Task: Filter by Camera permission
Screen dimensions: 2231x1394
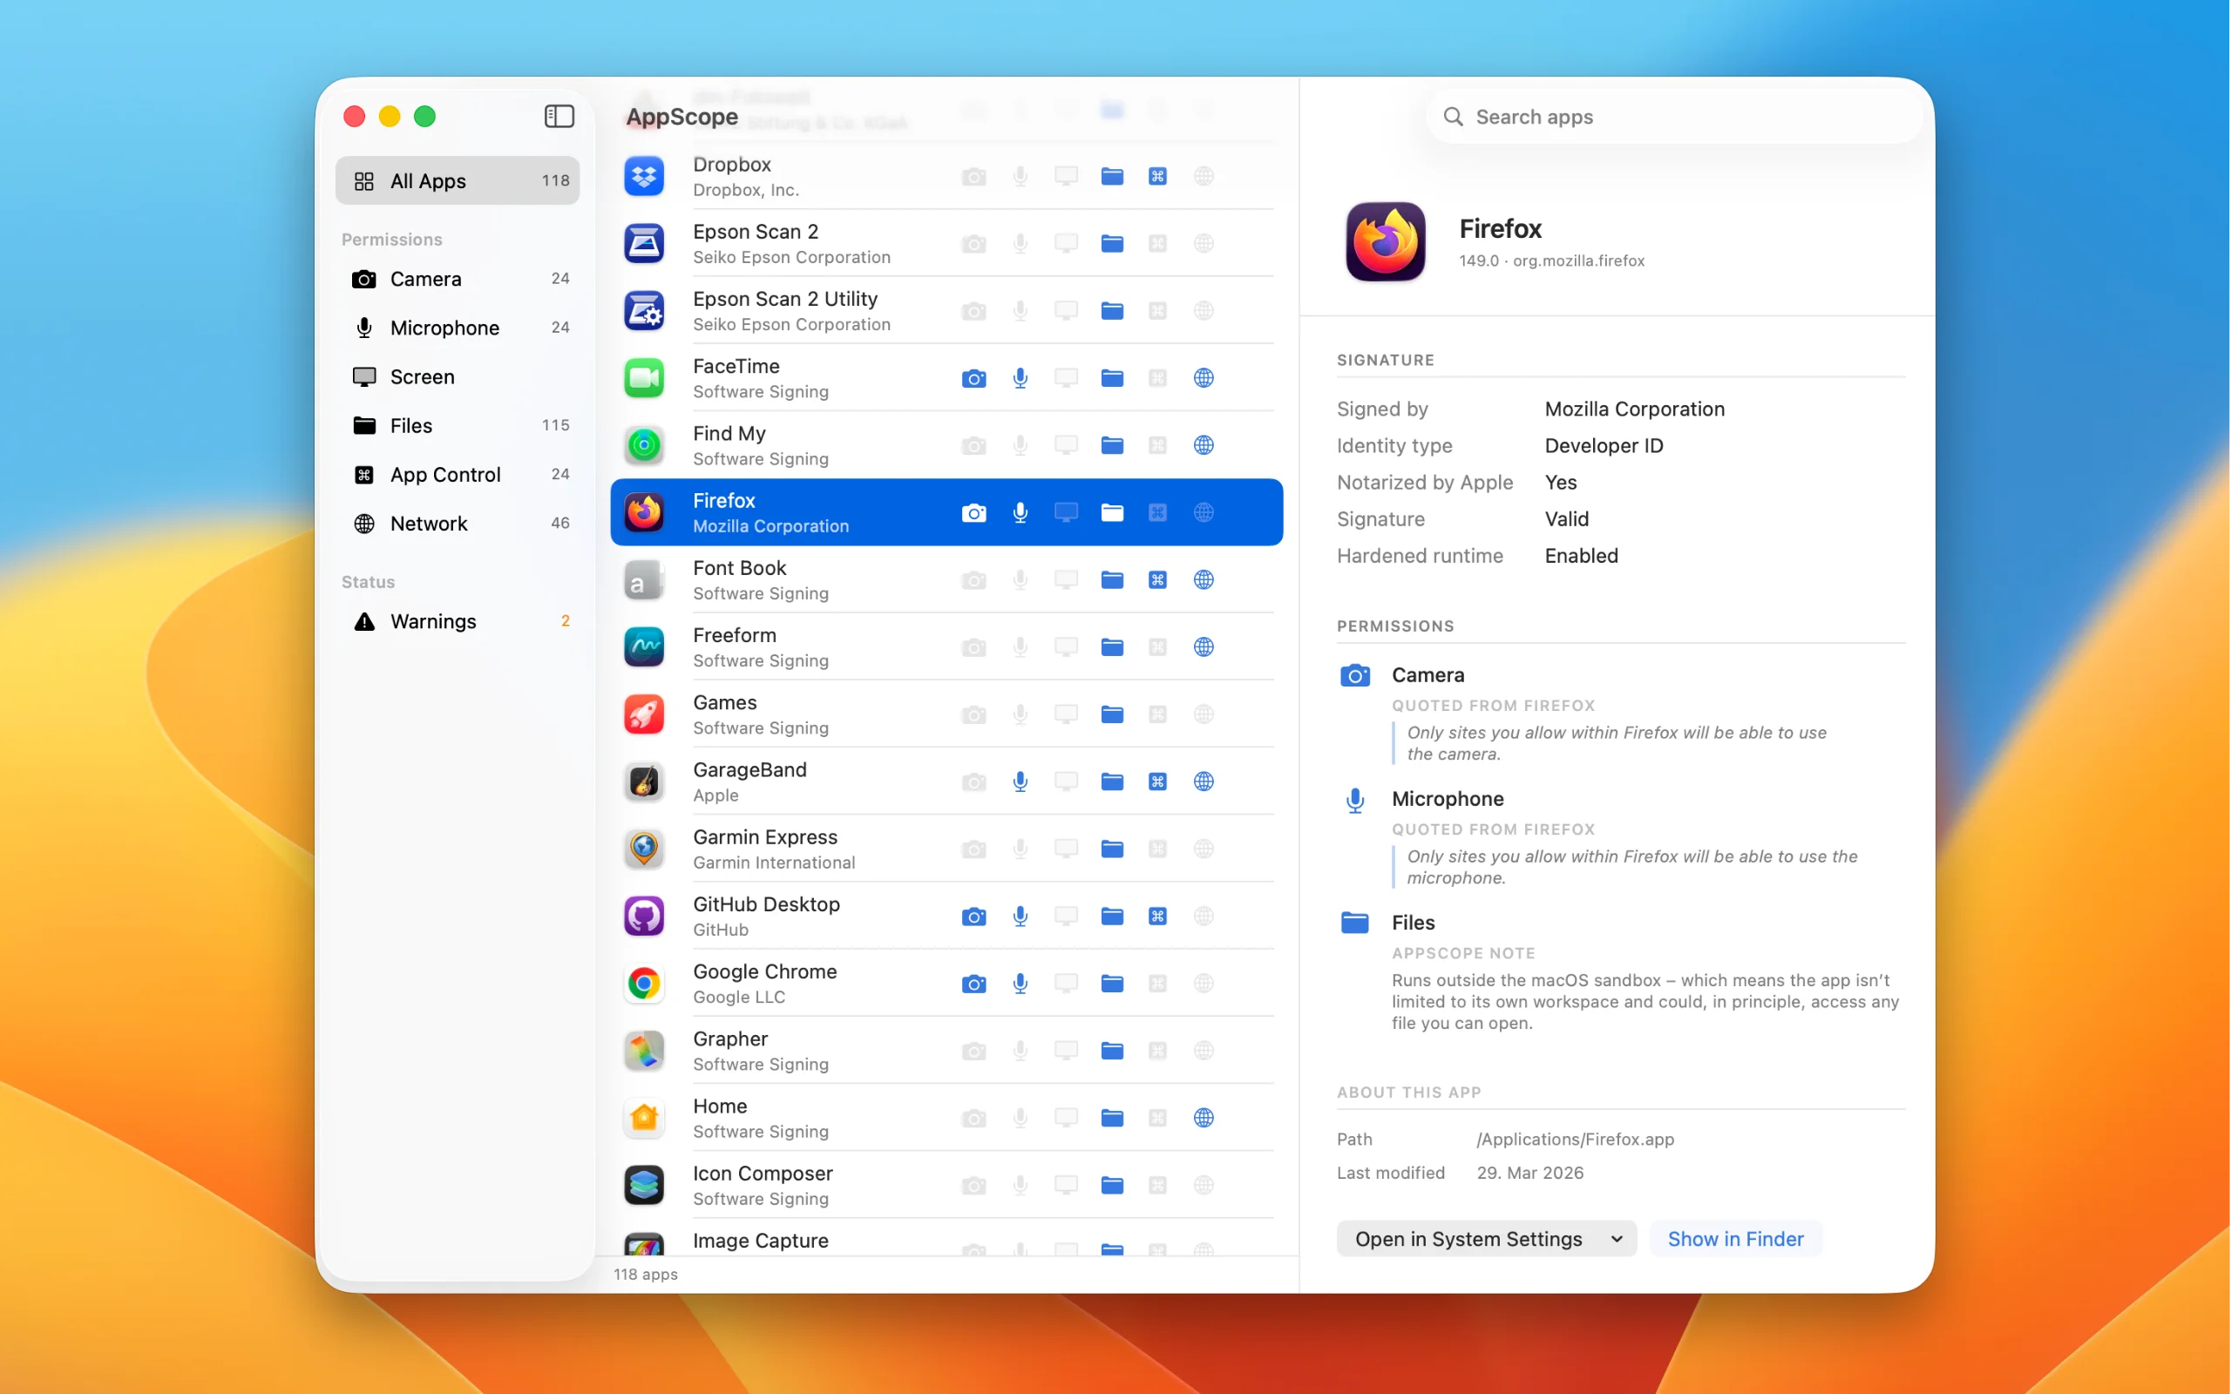Action: pos(458,279)
